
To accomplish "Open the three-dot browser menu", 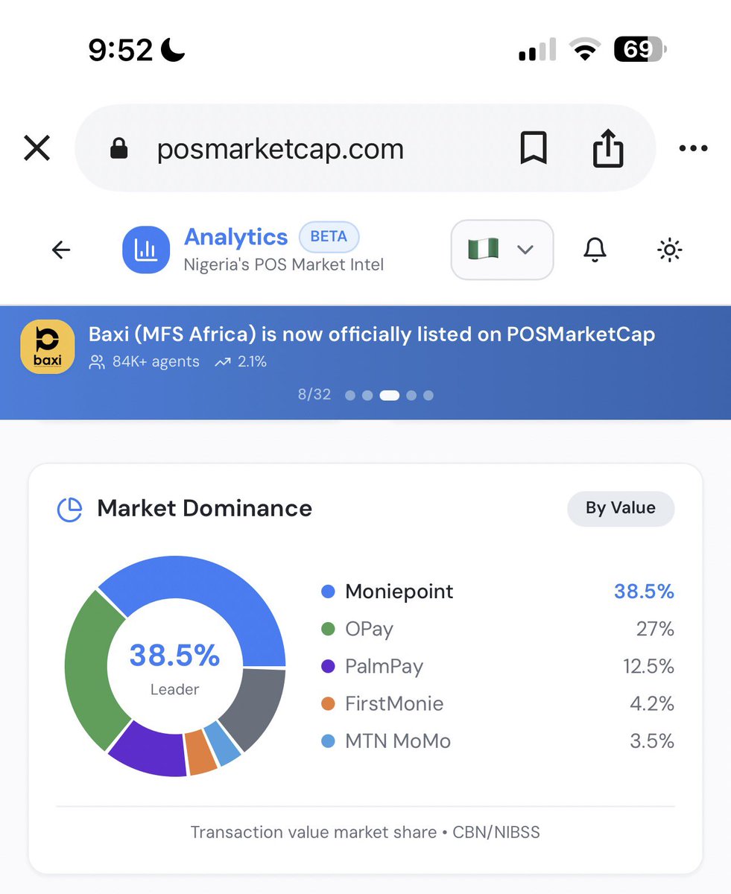I will pyautogui.click(x=693, y=148).
